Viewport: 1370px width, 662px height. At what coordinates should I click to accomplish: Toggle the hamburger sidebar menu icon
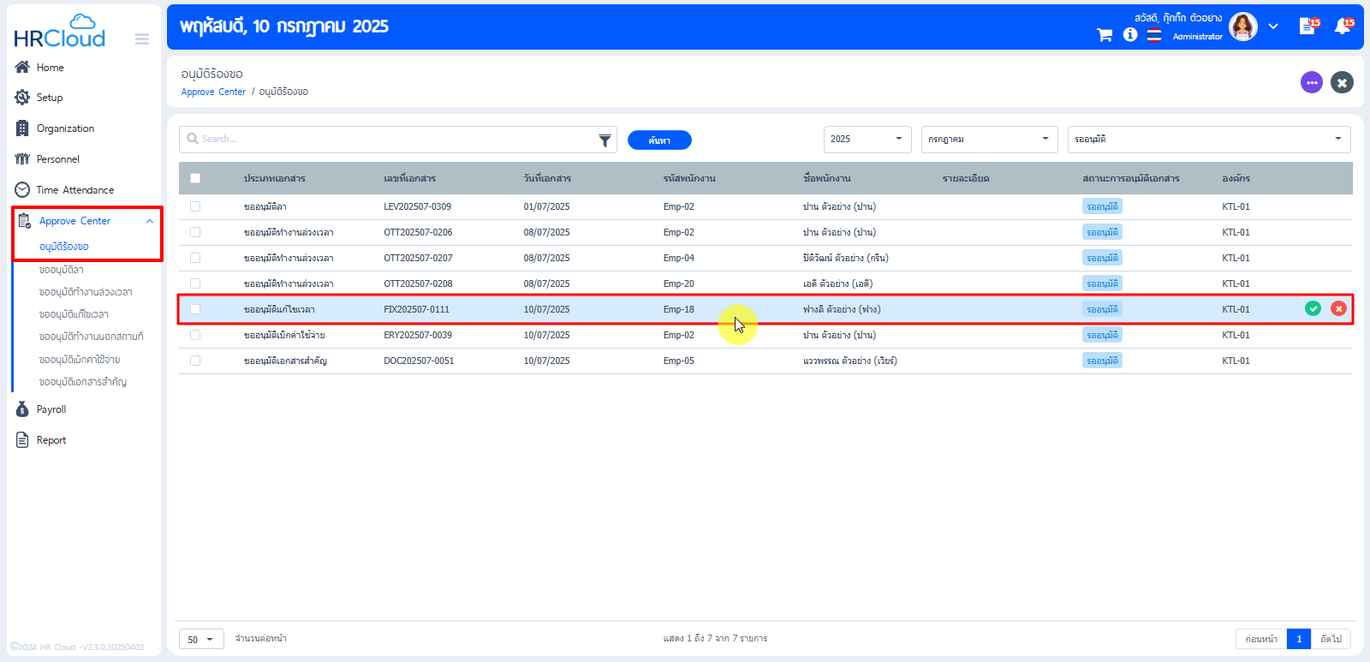click(142, 39)
